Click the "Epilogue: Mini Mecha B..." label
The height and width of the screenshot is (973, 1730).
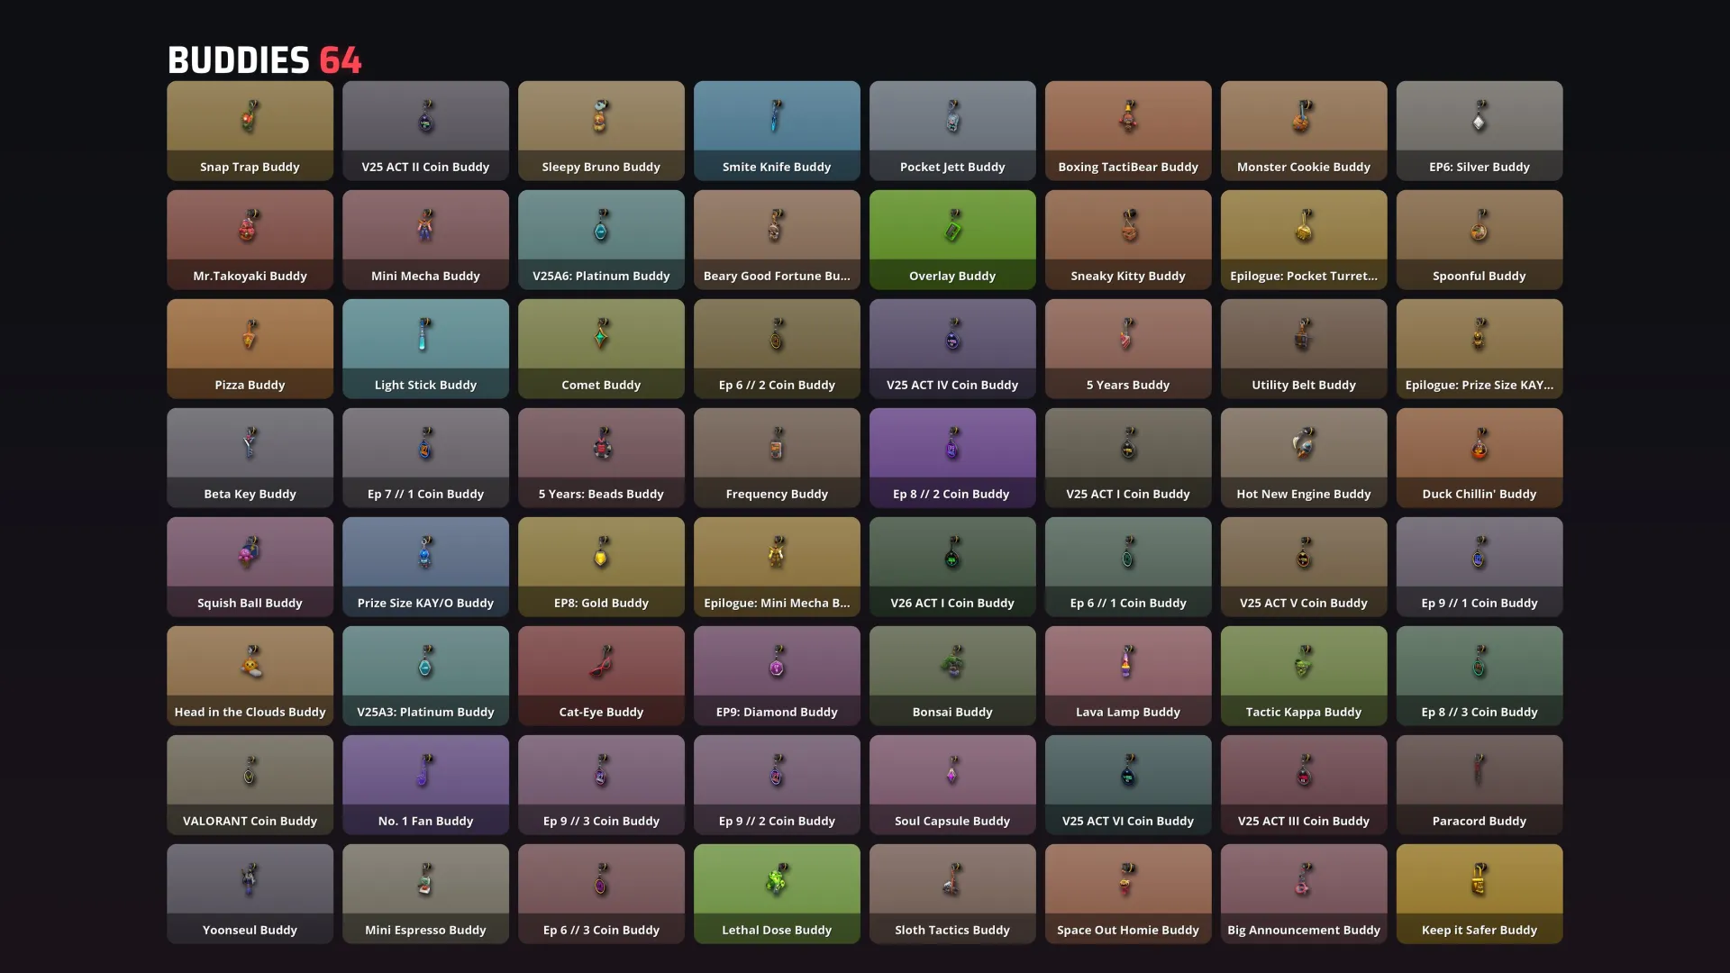[x=777, y=603]
